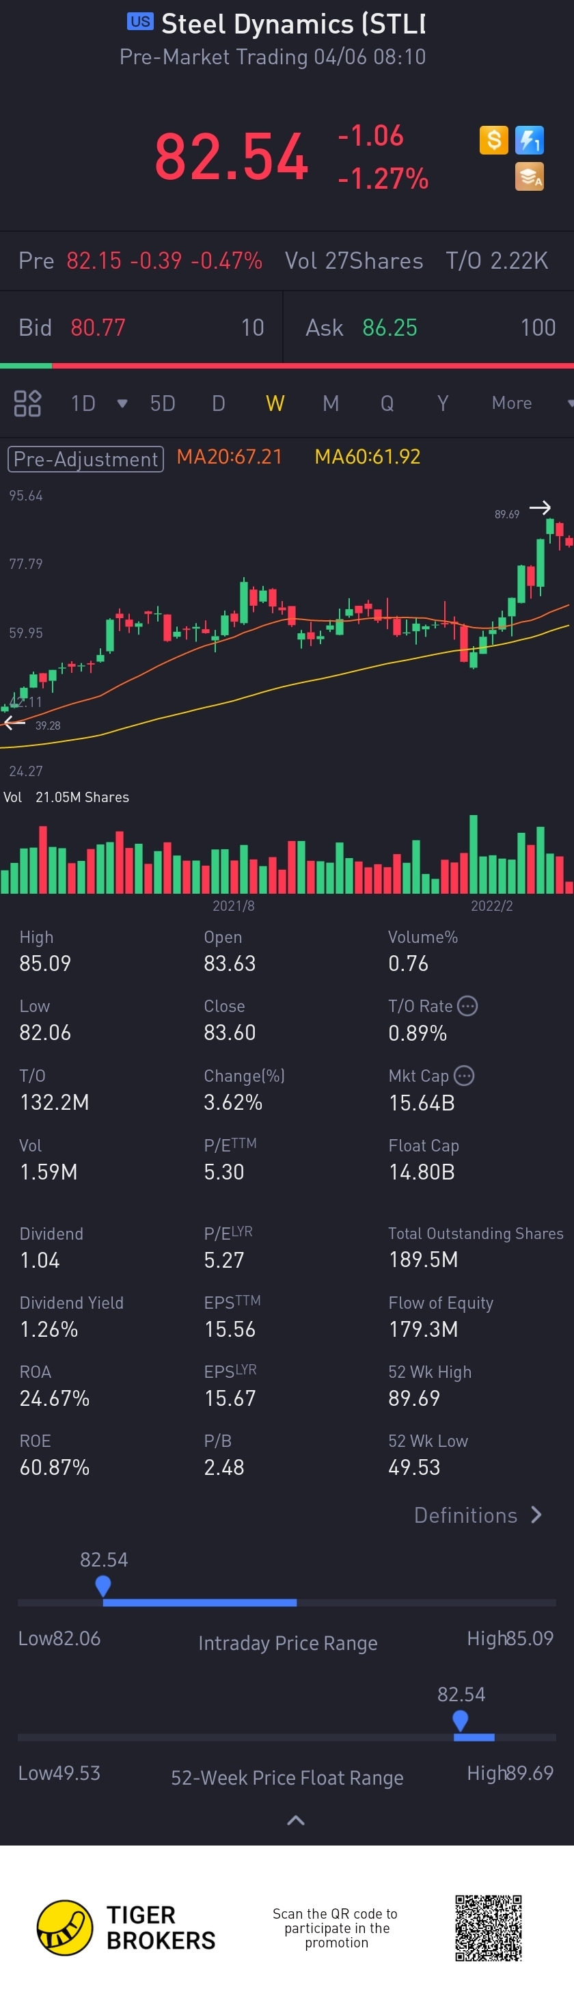Switch to the Q quarterly chart tab
Viewport: 574px width, 2011px height.
[387, 403]
